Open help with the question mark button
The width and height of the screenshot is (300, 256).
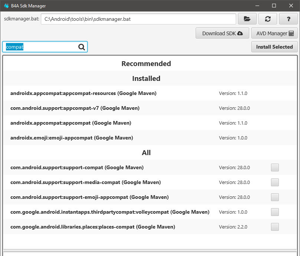click(x=288, y=19)
